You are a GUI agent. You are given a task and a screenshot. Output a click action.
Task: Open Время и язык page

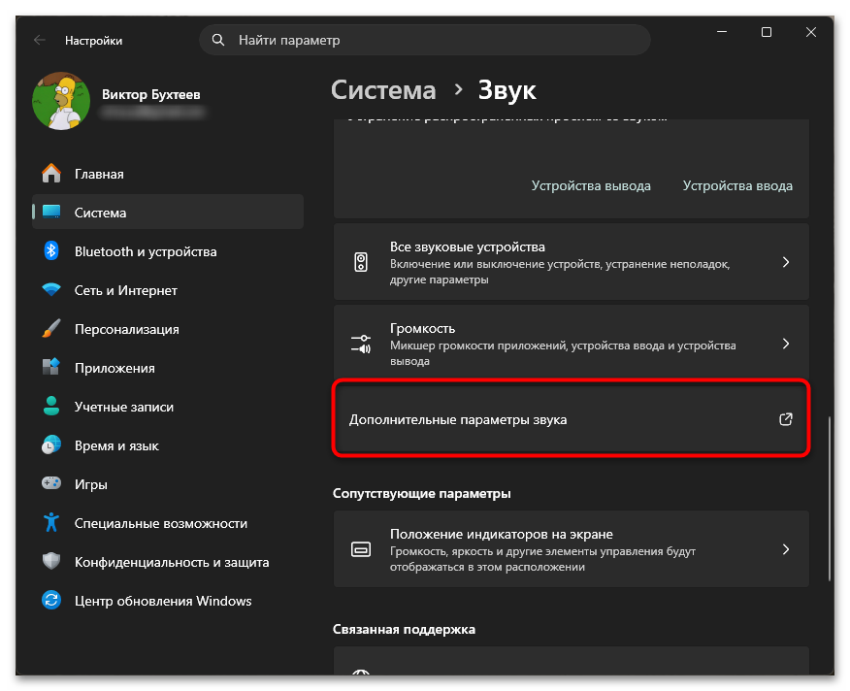pyautogui.click(x=168, y=445)
